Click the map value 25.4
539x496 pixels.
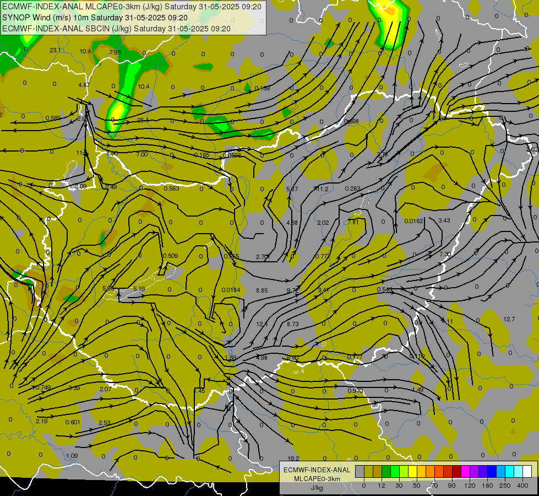(143, 120)
